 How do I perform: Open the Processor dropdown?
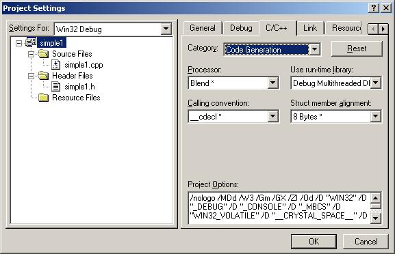(x=273, y=83)
